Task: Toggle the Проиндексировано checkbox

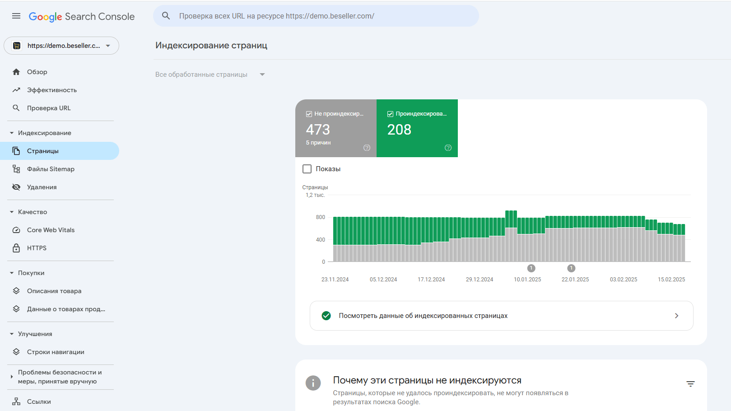Action: pos(390,114)
